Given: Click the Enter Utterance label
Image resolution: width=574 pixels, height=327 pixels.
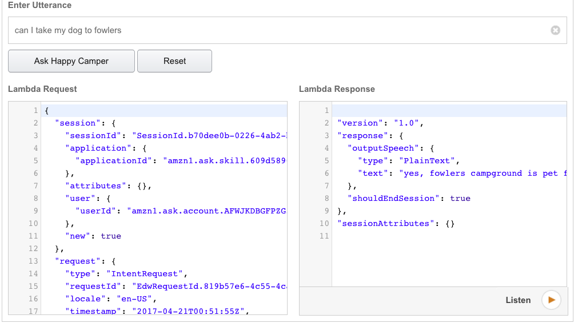Looking at the screenshot, I should [39, 5].
